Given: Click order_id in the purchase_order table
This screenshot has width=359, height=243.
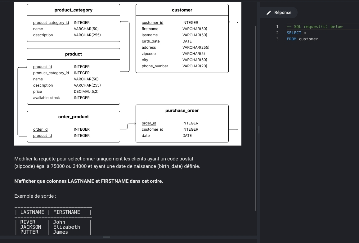Looking at the screenshot, I should [149, 123].
